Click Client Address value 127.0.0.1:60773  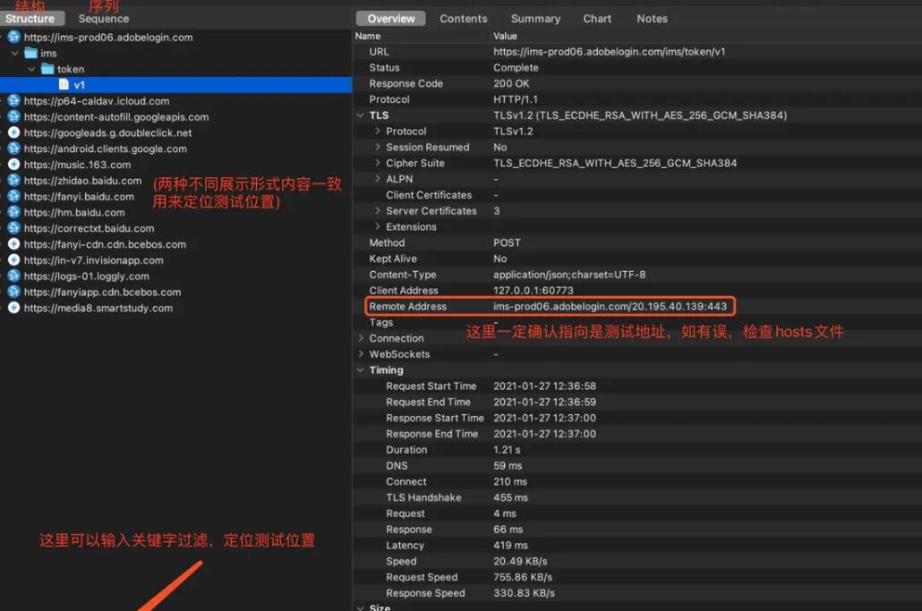(x=534, y=290)
